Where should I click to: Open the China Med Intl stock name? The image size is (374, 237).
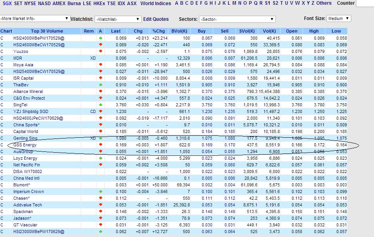click(x=26, y=179)
